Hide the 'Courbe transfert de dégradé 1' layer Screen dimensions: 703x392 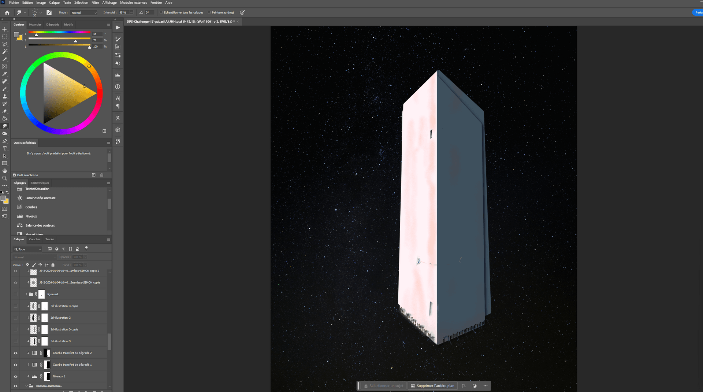point(15,365)
